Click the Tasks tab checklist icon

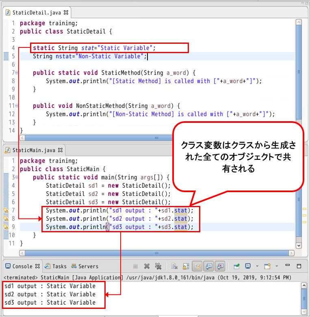coord(48,266)
